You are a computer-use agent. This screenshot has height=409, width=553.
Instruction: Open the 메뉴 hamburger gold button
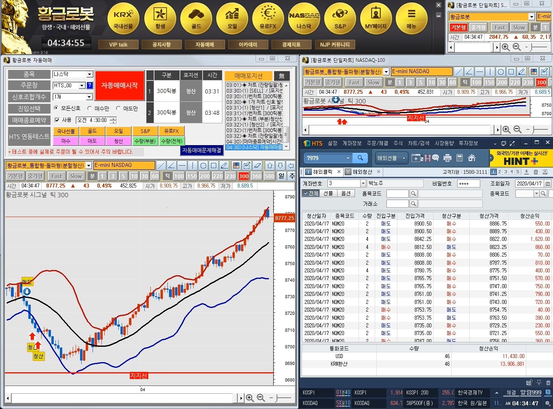pyautogui.click(x=412, y=18)
